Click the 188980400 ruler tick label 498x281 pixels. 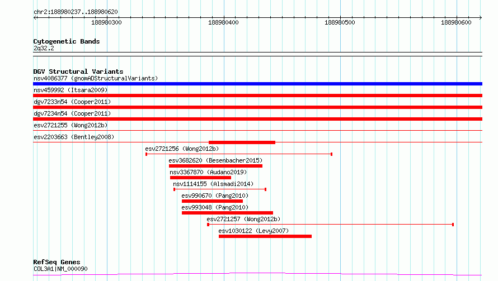pos(223,22)
